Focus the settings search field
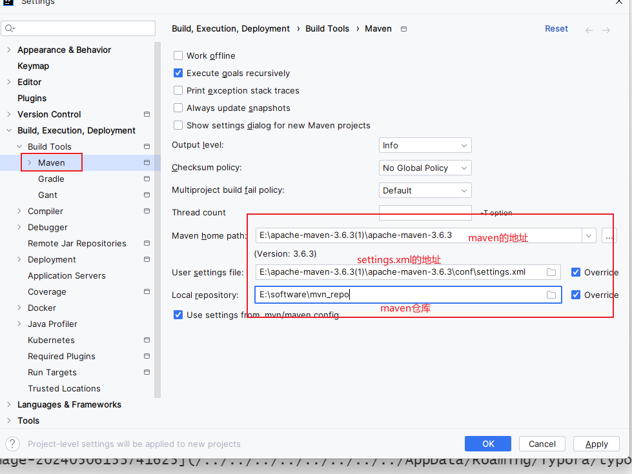632x474 pixels. (x=78, y=28)
